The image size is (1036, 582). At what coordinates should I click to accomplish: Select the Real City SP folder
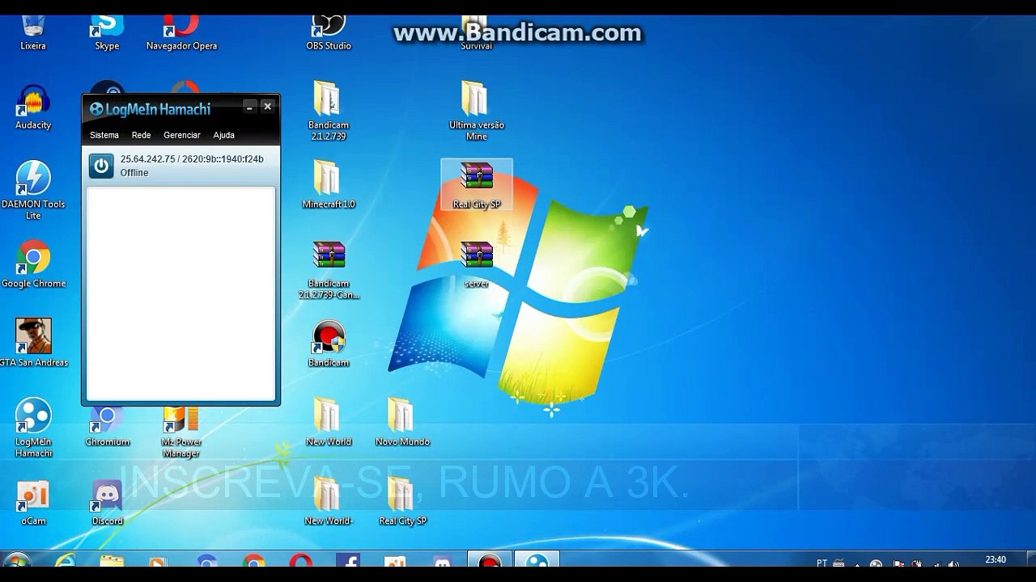click(402, 501)
